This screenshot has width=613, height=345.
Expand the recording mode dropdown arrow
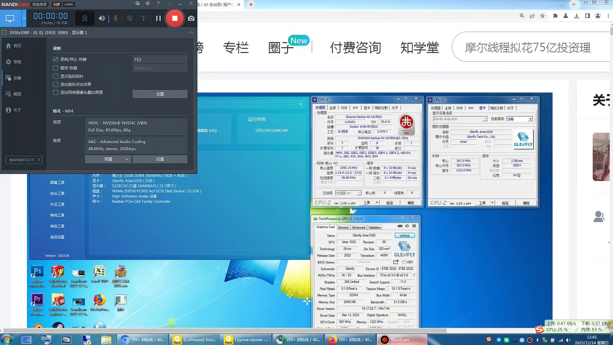[24, 18]
